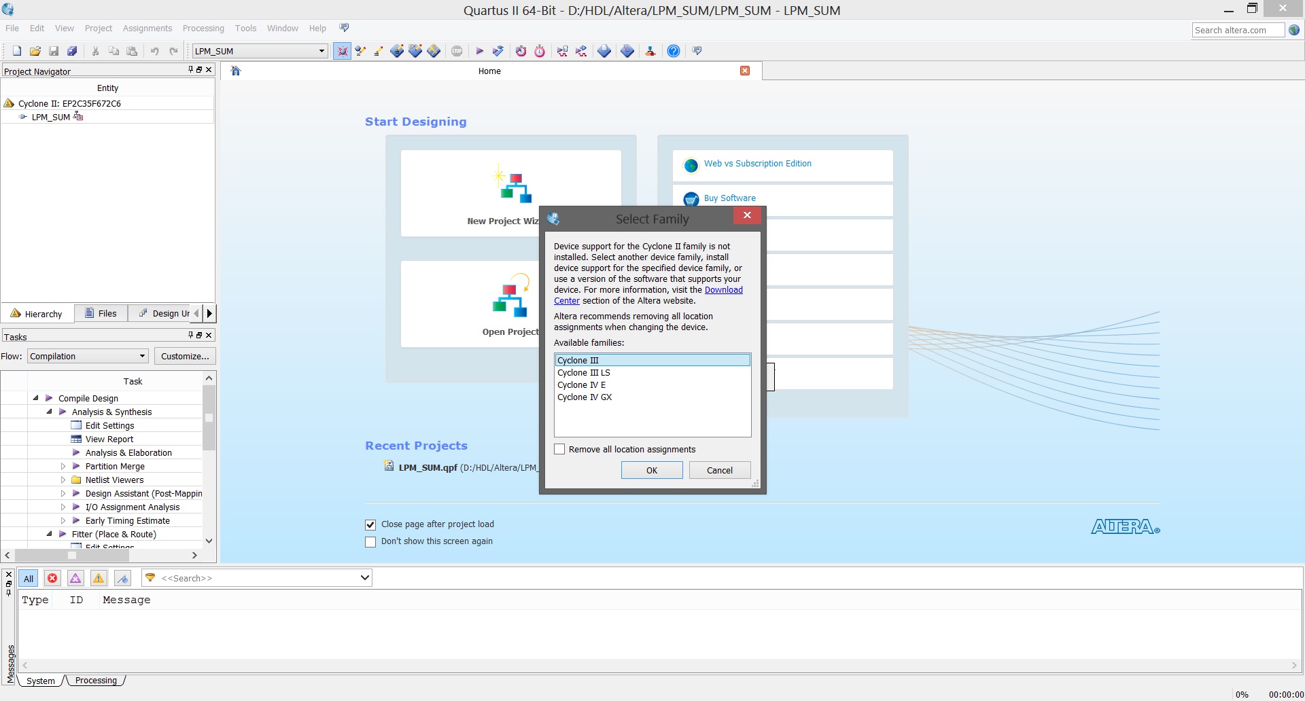Toggle the warning messages filter
This screenshot has height=701, width=1305.
[99, 579]
